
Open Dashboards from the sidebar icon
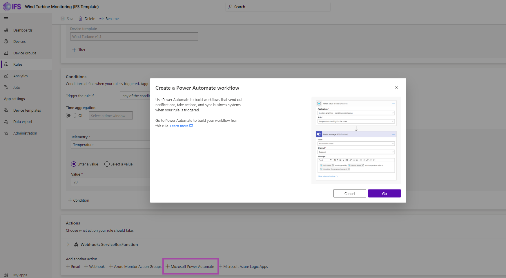pos(6,30)
